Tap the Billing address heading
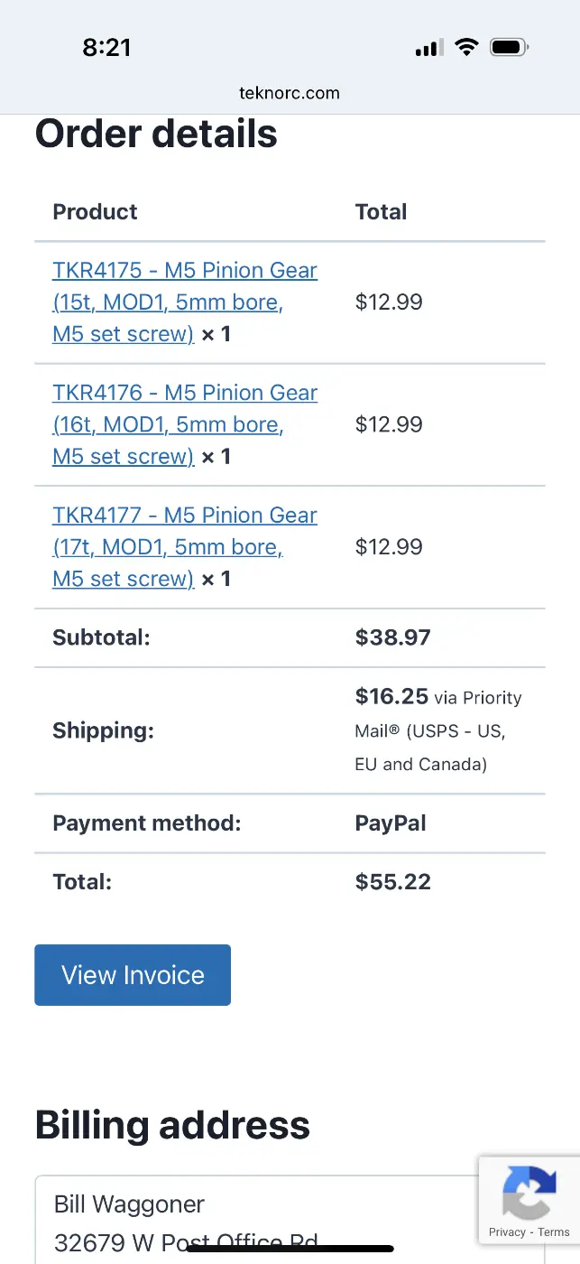Image resolution: width=580 pixels, height=1264 pixels. point(172,1126)
